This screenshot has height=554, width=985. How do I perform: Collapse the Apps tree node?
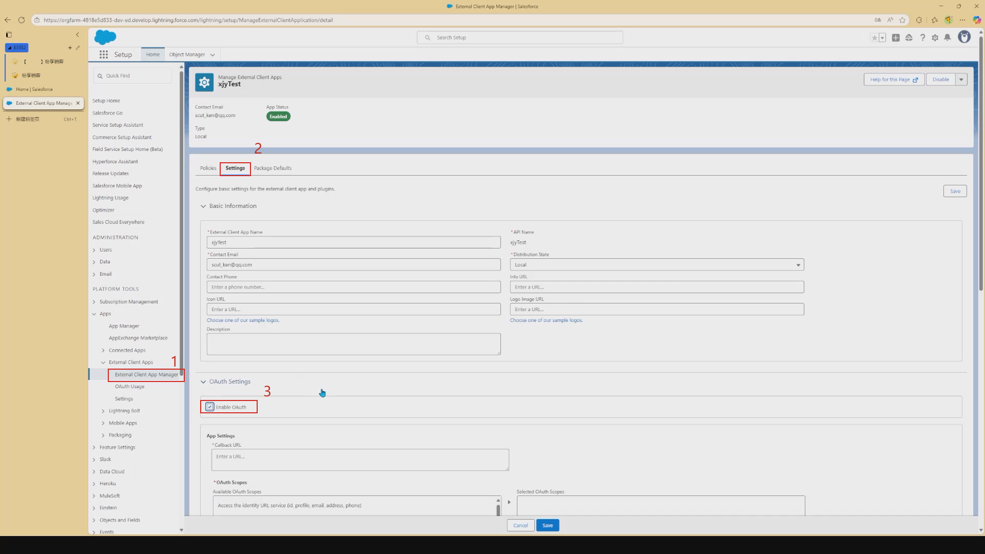[x=94, y=314]
